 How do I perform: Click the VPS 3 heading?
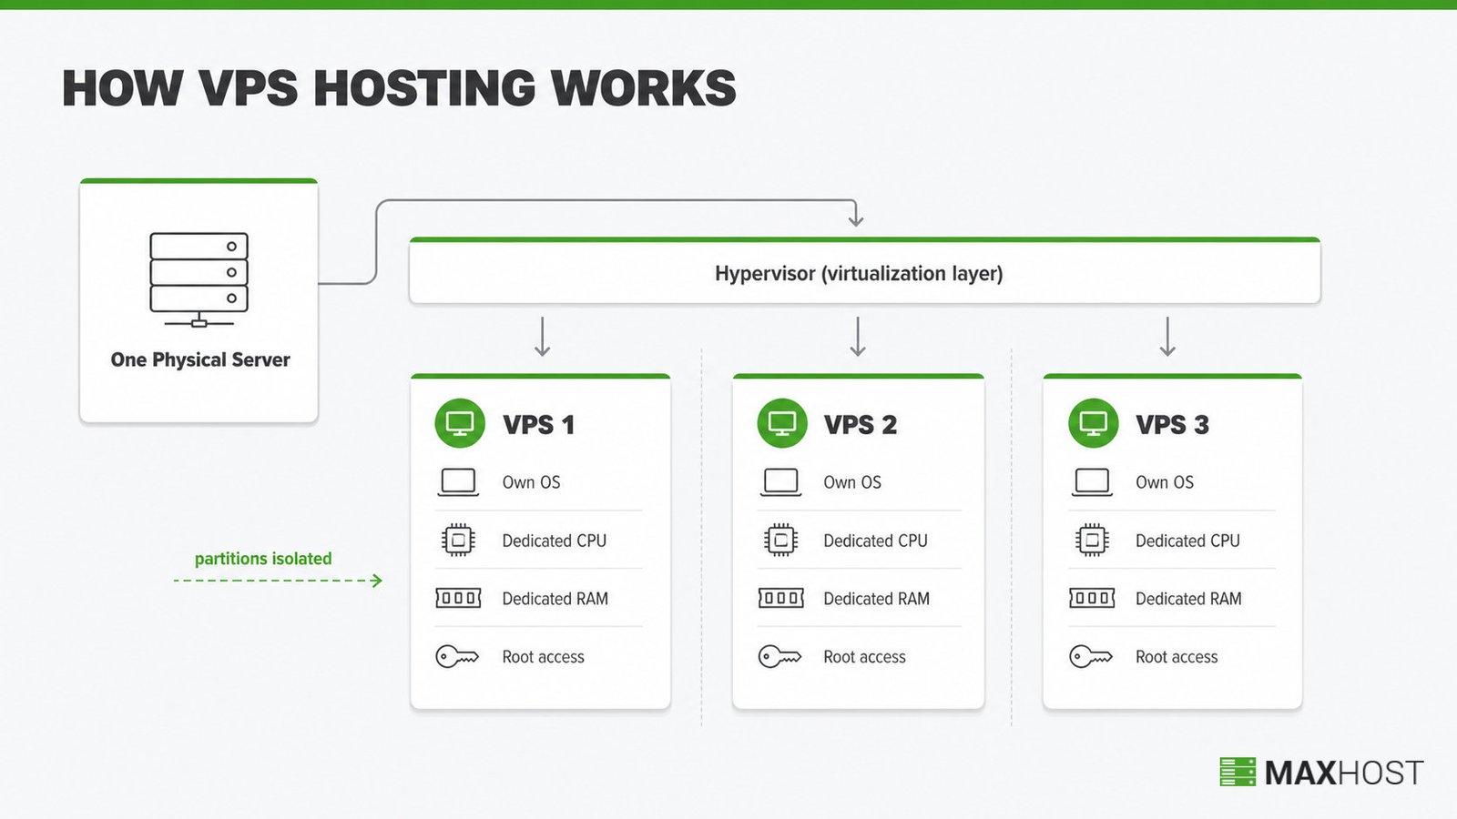tap(1172, 424)
